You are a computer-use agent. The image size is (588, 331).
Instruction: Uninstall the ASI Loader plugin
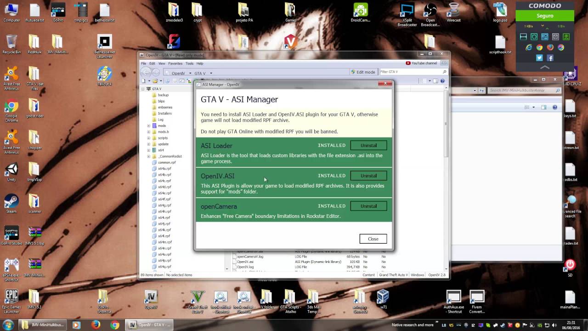click(x=368, y=145)
